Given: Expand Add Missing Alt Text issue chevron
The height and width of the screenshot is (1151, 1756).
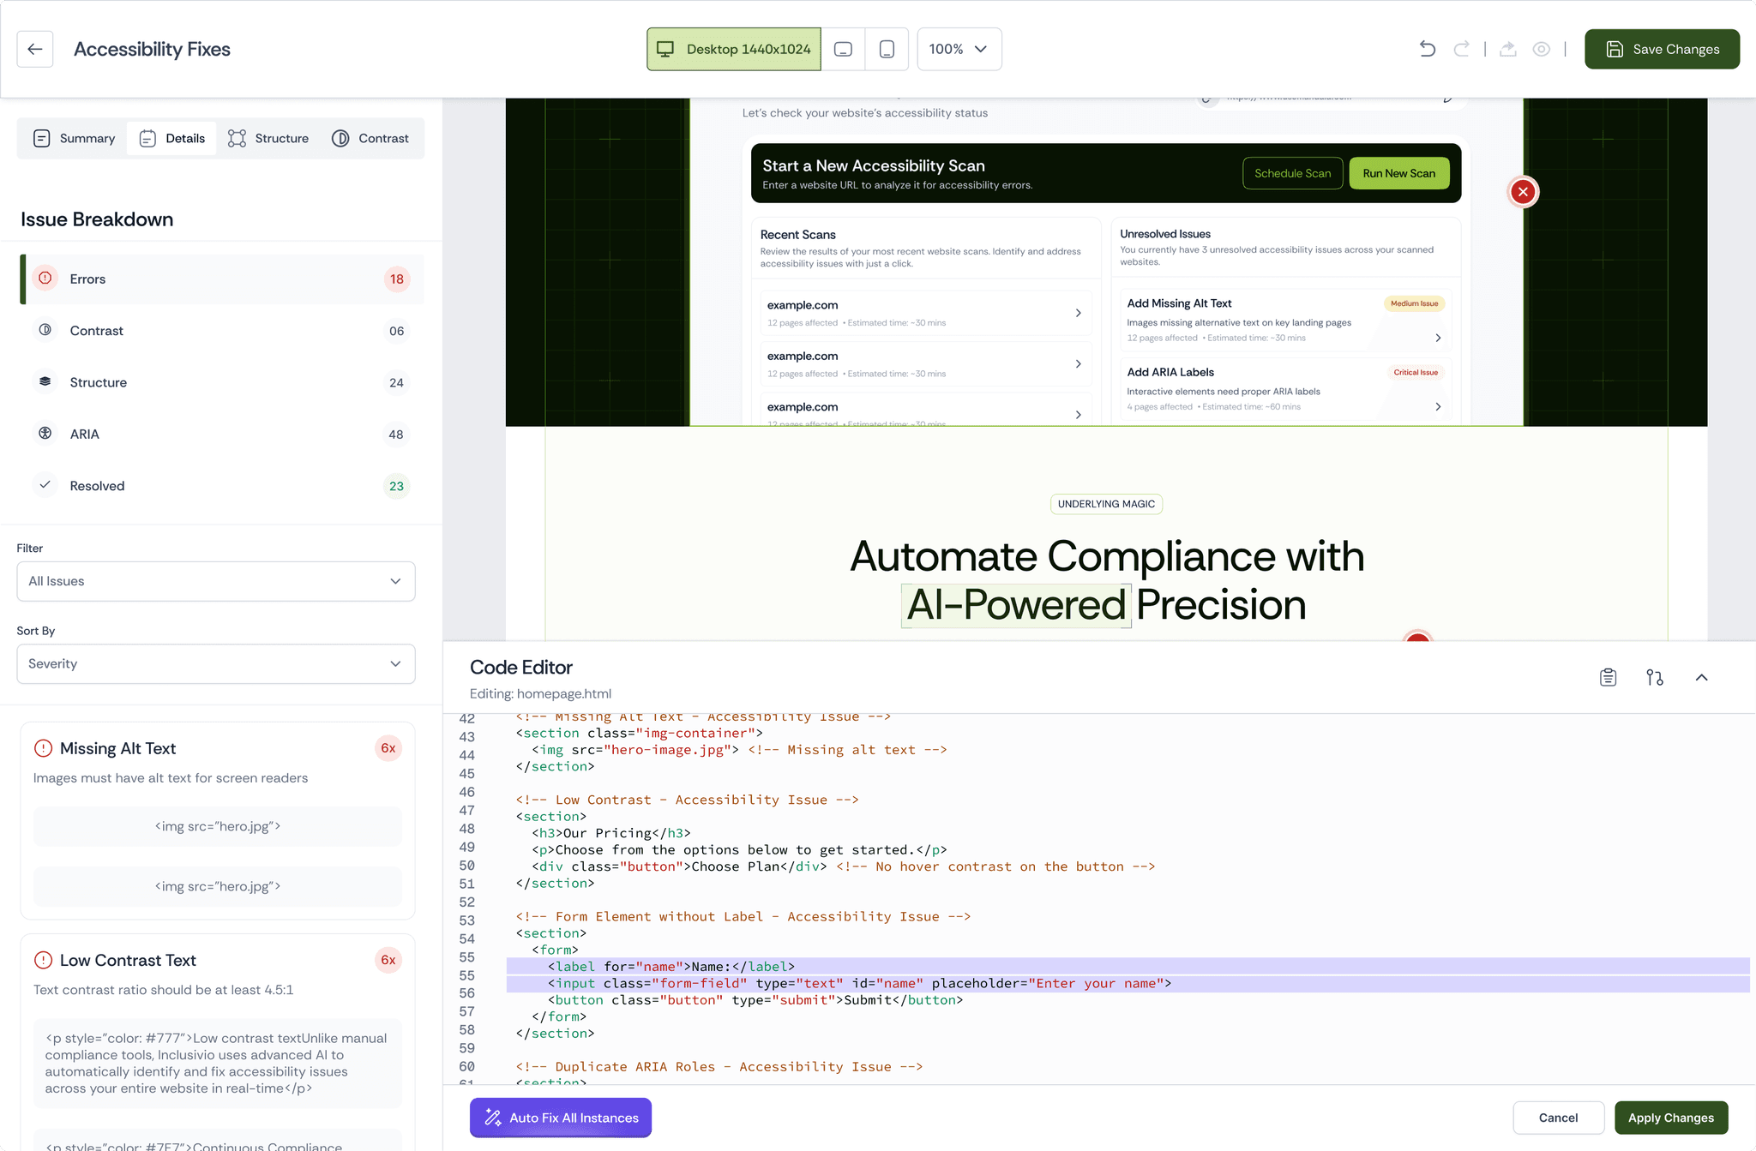Looking at the screenshot, I should 1438,338.
